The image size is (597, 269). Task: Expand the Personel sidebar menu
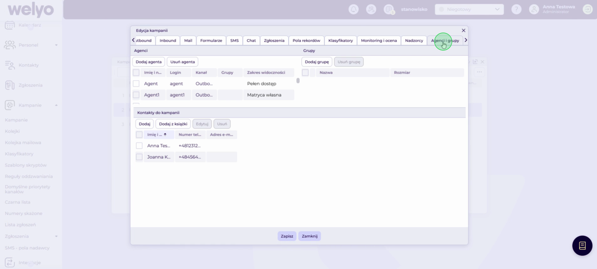[56, 45]
